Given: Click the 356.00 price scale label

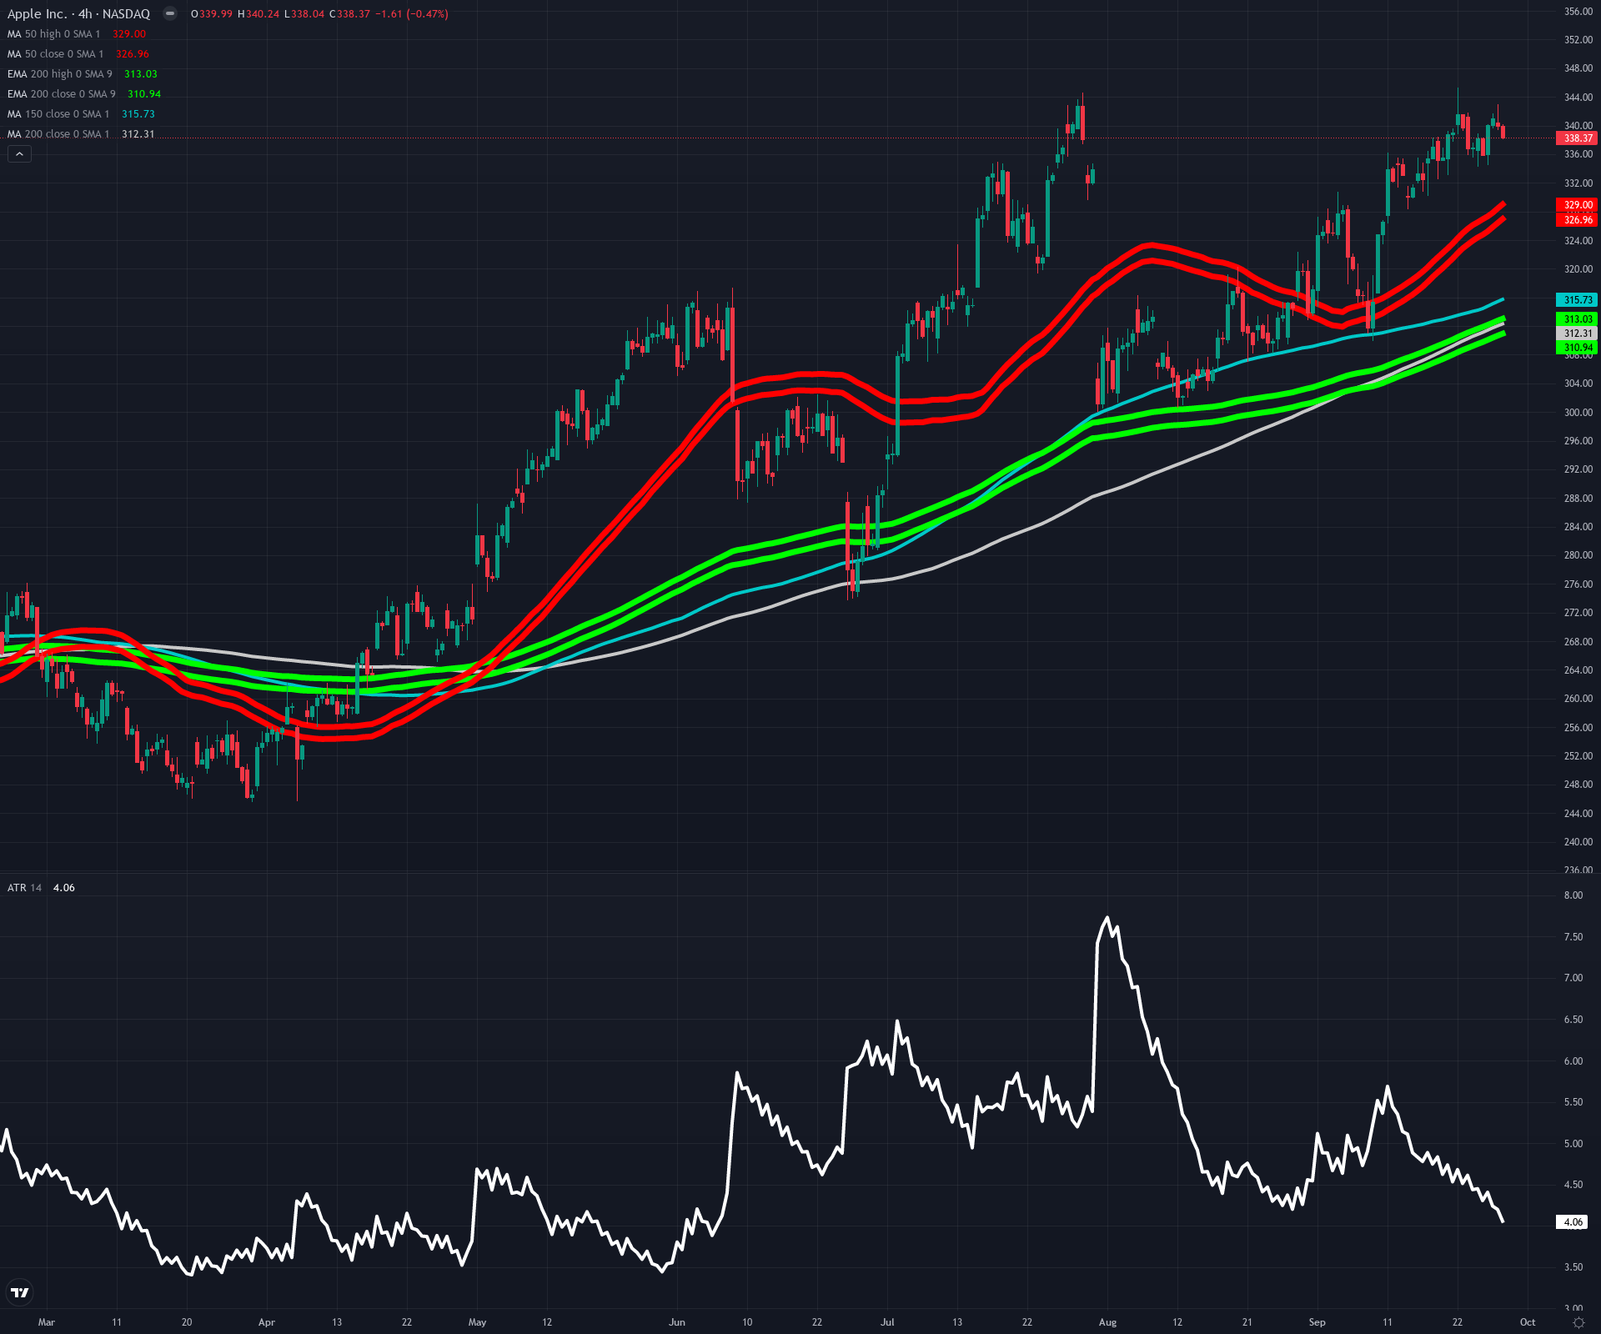Looking at the screenshot, I should (1578, 12).
